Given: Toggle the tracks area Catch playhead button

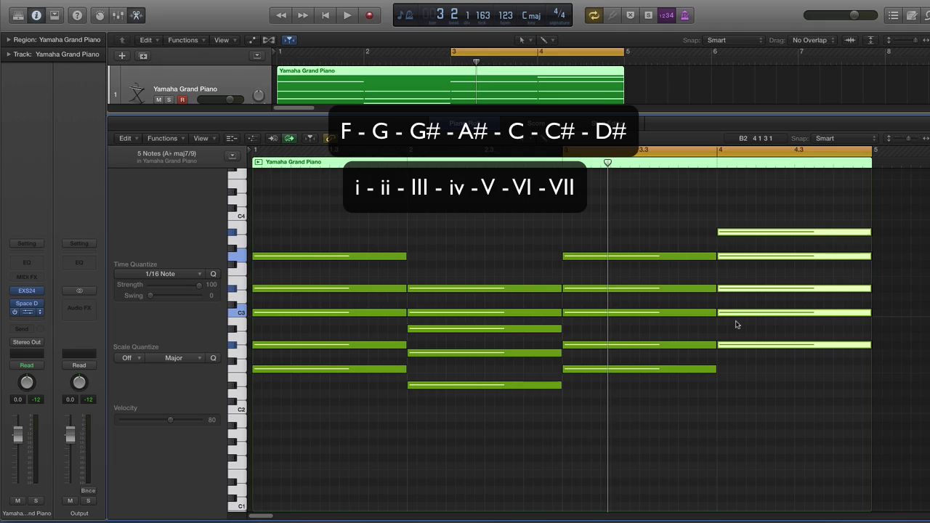Looking at the screenshot, I should pos(289,40).
